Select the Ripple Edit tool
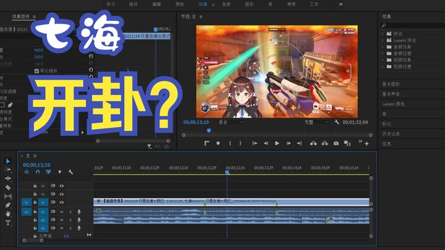This screenshot has width=445, height=250. (8, 178)
